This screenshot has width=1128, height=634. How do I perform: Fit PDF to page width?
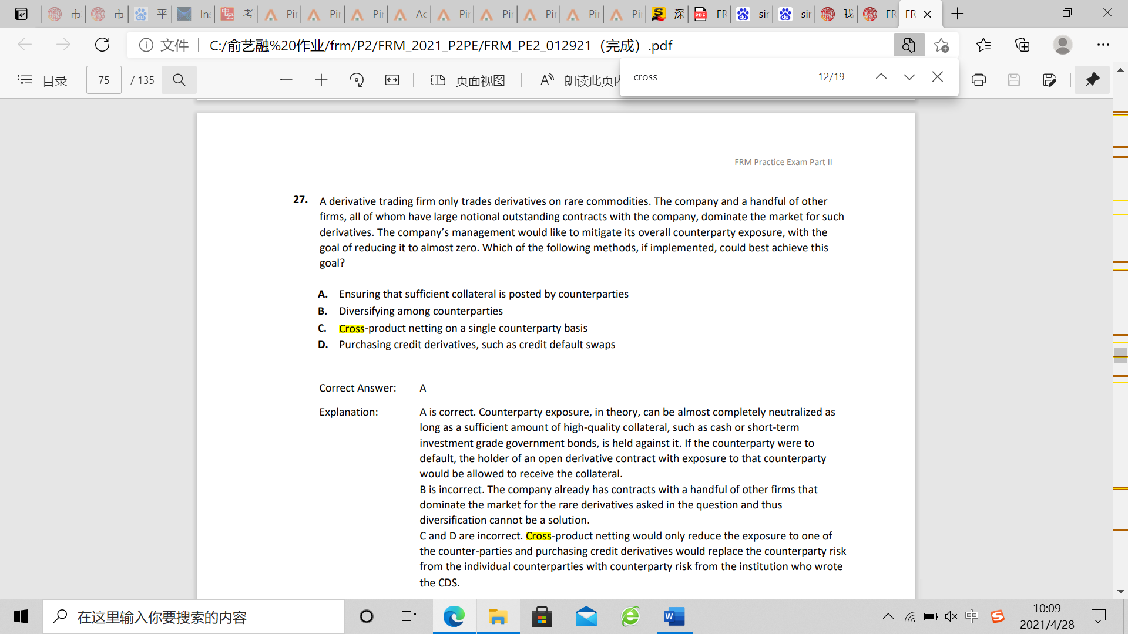click(x=392, y=80)
